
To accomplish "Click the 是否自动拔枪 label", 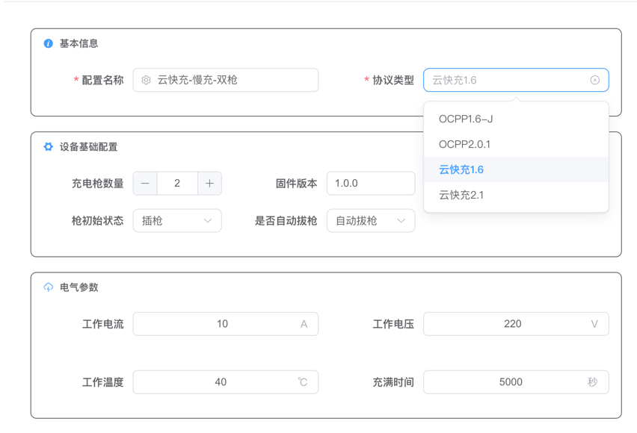I will (x=286, y=221).
